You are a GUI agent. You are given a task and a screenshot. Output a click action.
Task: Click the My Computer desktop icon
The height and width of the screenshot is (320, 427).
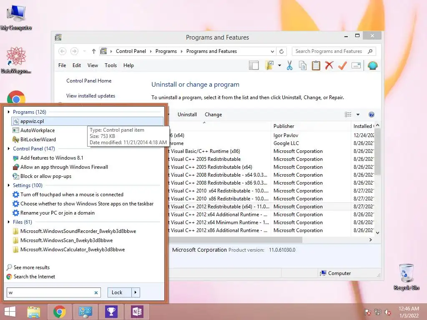click(x=16, y=17)
